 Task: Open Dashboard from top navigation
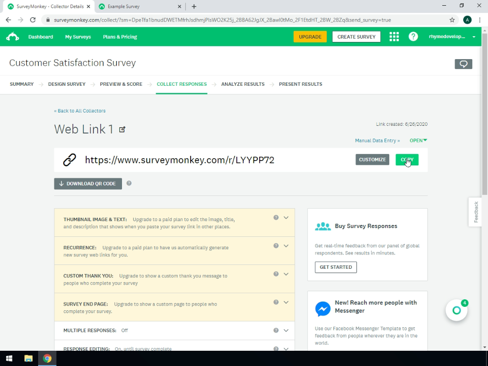click(41, 37)
